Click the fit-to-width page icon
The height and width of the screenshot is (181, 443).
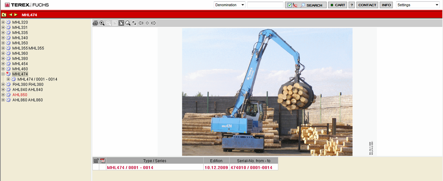[x=121, y=23]
